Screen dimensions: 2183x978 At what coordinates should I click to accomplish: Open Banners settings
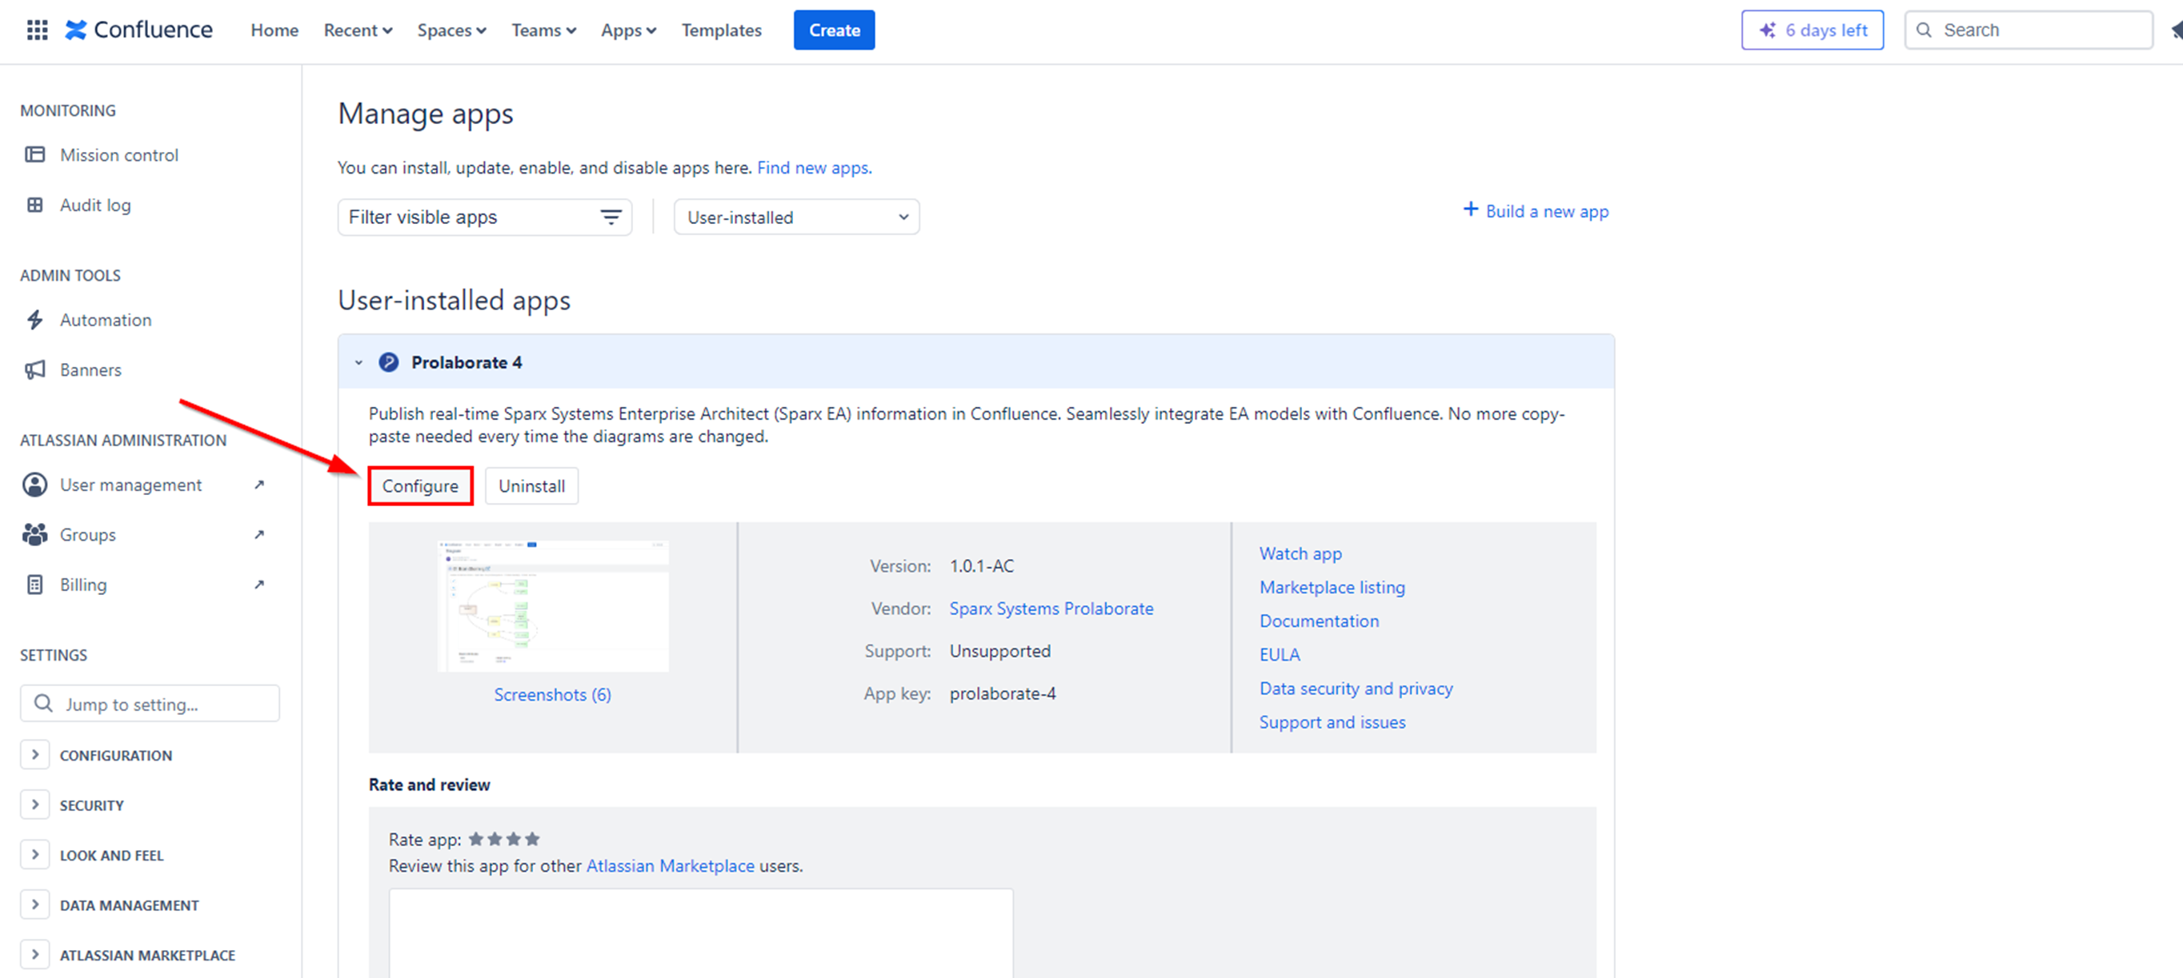90,370
